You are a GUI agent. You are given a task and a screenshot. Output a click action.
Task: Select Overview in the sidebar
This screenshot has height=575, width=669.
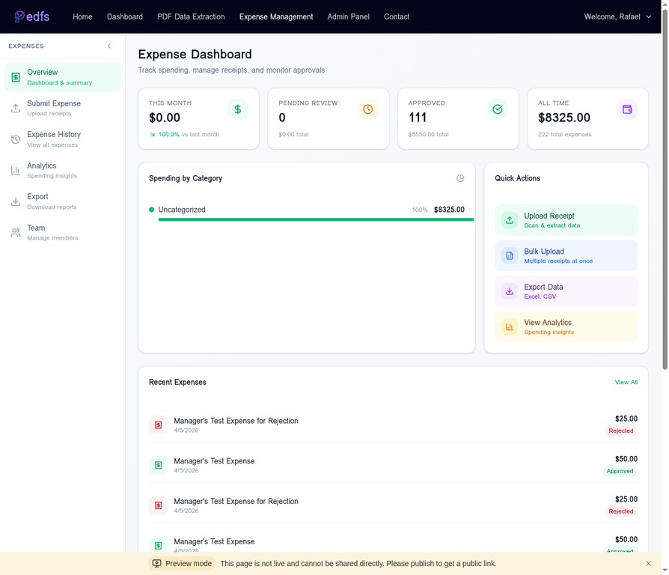pyautogui.click(x=62, y=77)
